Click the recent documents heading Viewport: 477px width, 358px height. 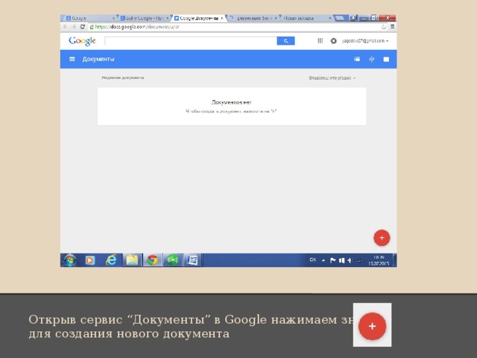[x=123, y=78]
